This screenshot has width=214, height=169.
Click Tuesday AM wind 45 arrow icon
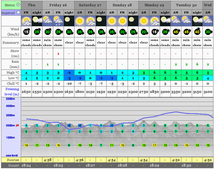[x=176, y=32]
